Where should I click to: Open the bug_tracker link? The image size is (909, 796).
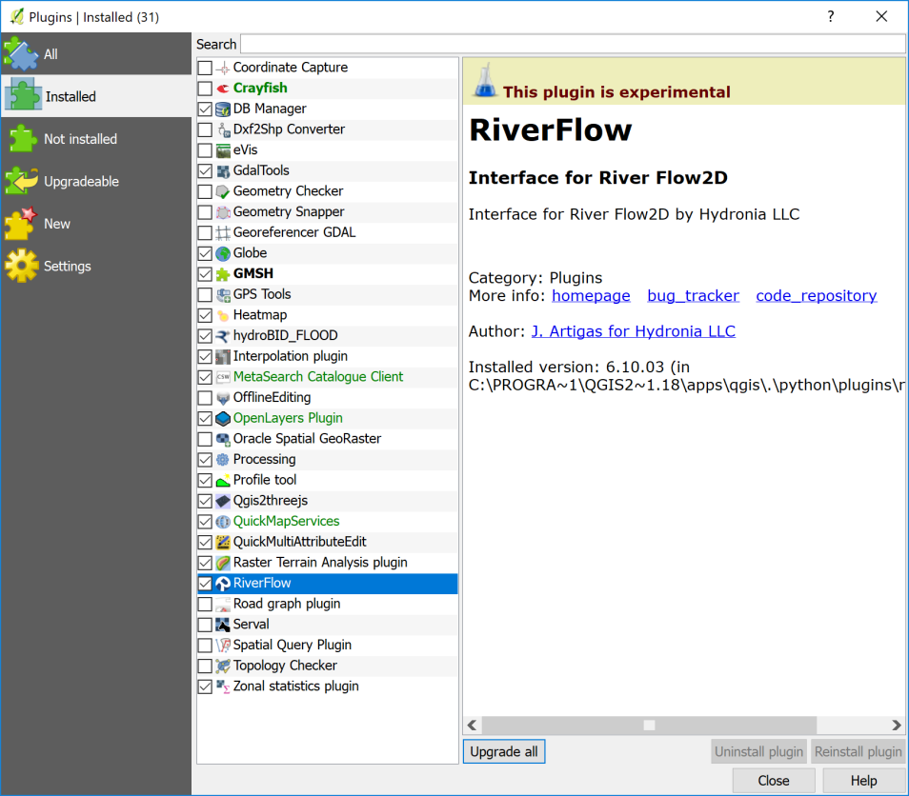pos(693,296)
